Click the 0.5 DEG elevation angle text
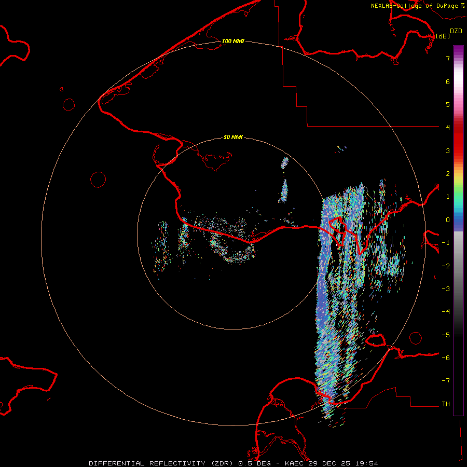The image size is (467, 467). 255,463
